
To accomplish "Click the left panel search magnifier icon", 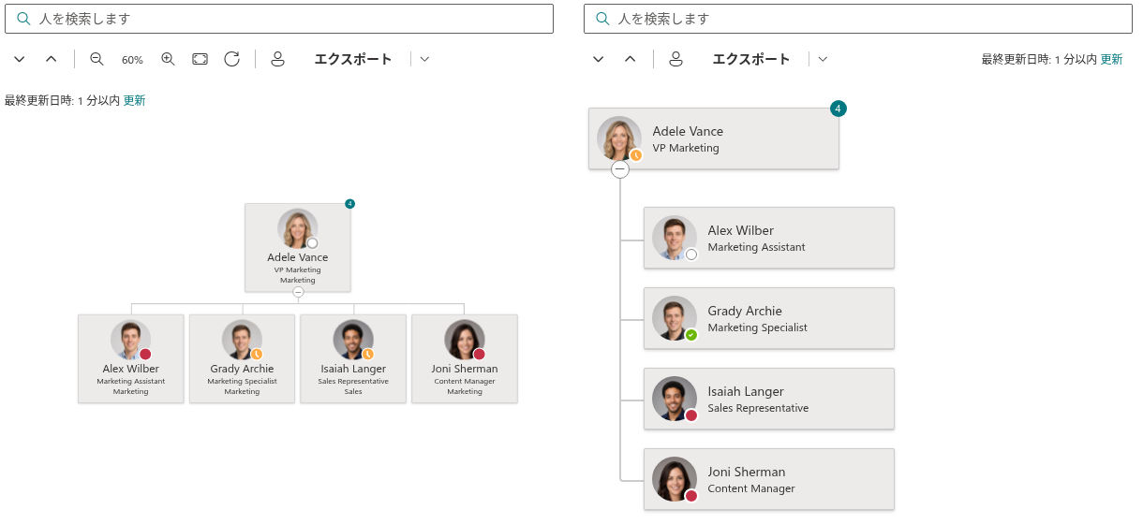I will 24,19.
